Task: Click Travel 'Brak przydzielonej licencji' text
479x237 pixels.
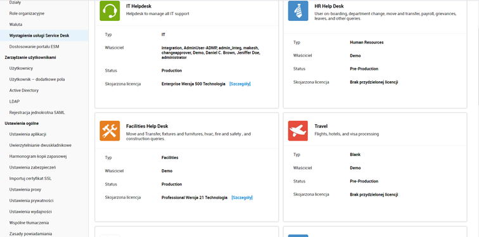Action: 374,195
